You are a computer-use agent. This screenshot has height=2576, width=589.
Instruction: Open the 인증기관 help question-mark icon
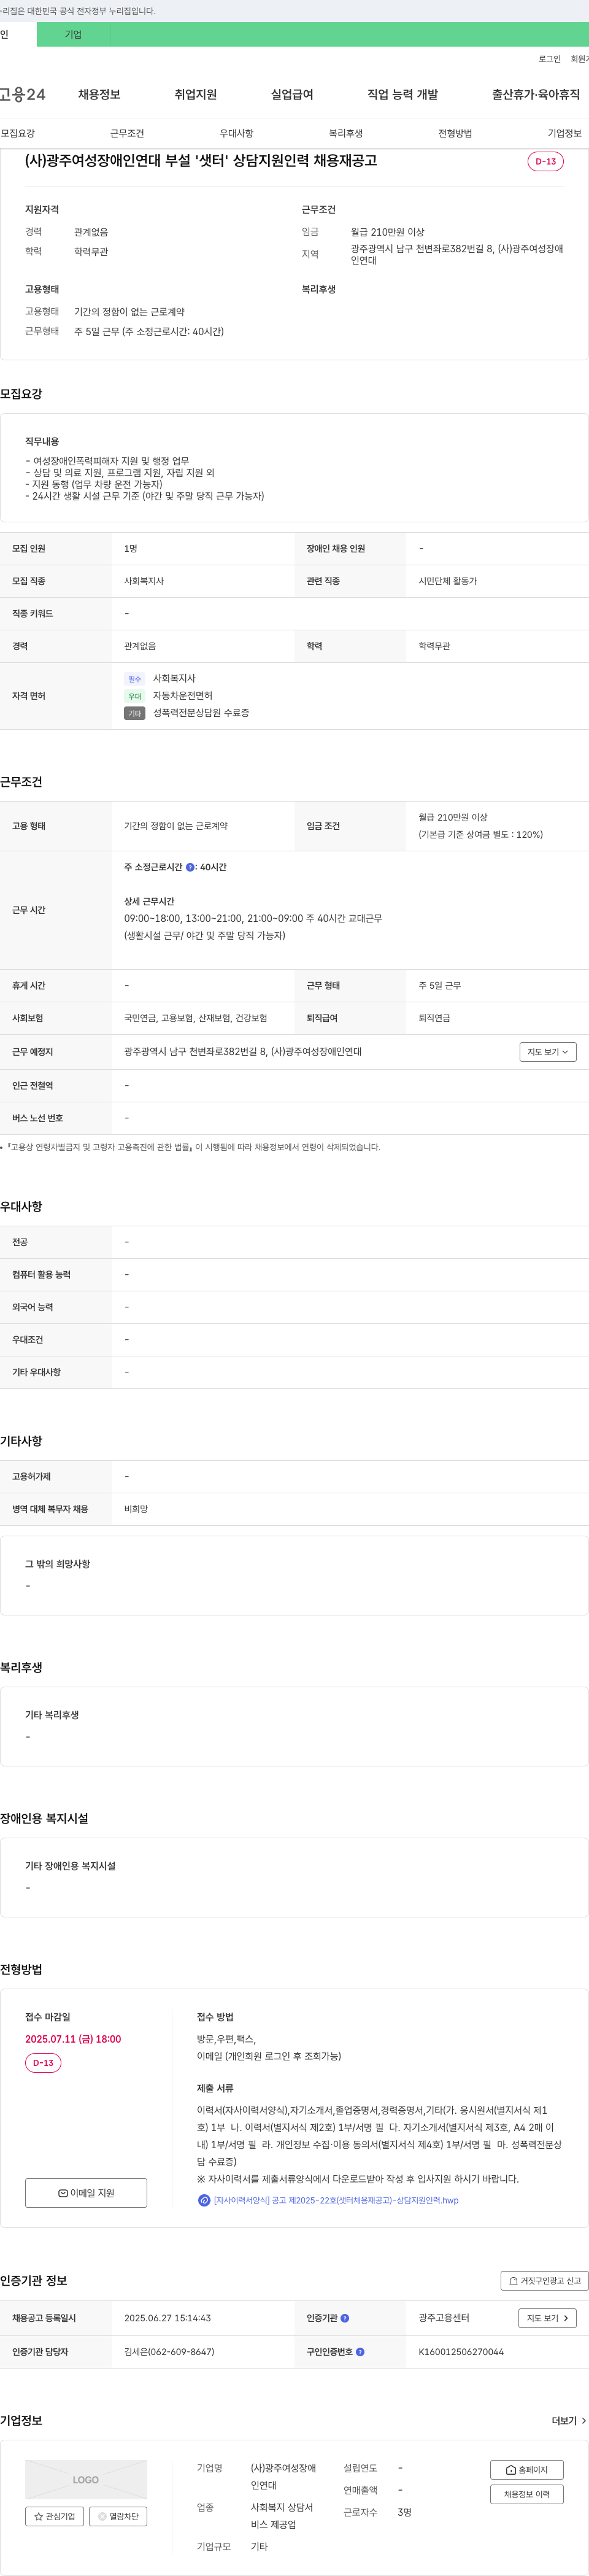(345, 2318)
